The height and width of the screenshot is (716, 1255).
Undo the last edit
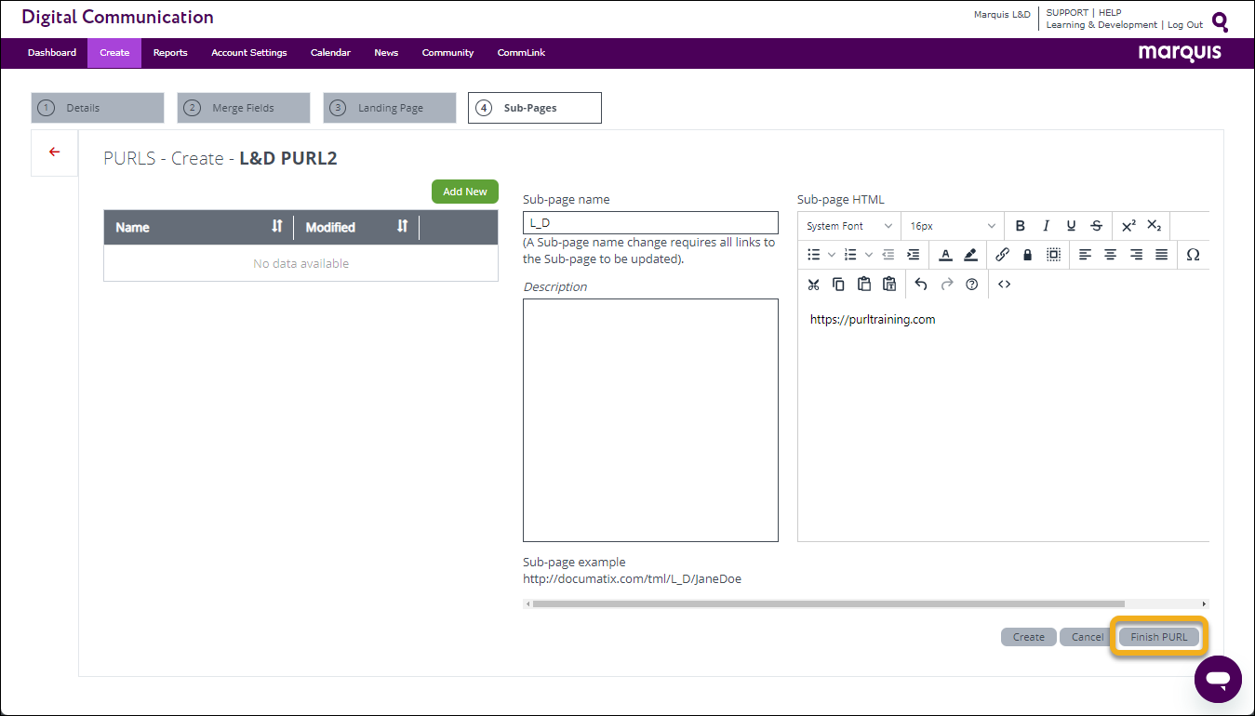tap(921, 285)
